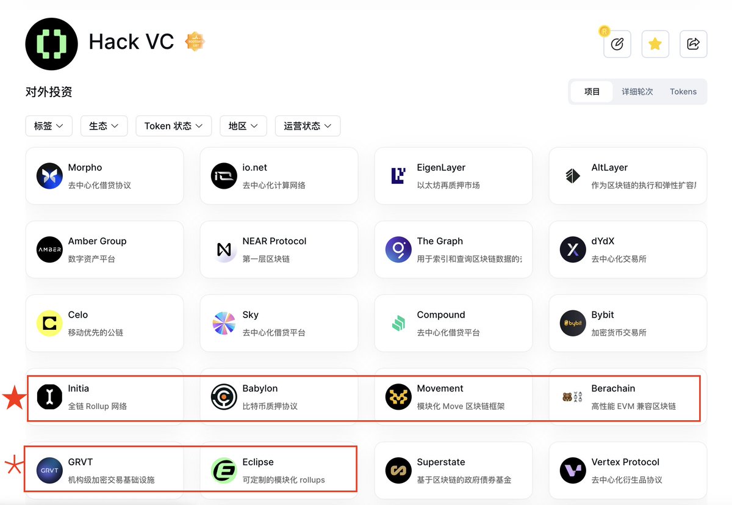This screenshot has height=505, width=732.
Task: Open the Amber Group project name
Action: point(98,241)
